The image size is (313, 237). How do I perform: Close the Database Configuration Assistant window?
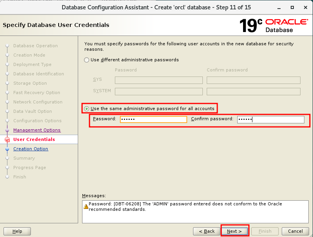(306, 7)
